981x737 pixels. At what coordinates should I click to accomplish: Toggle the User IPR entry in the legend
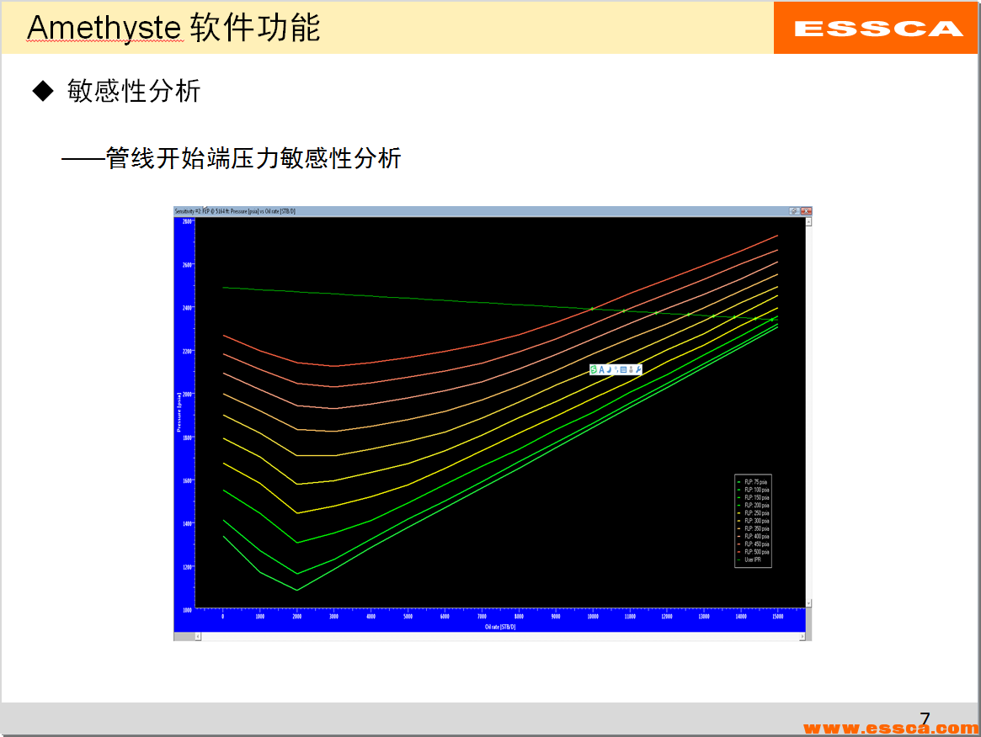(754, 559)
